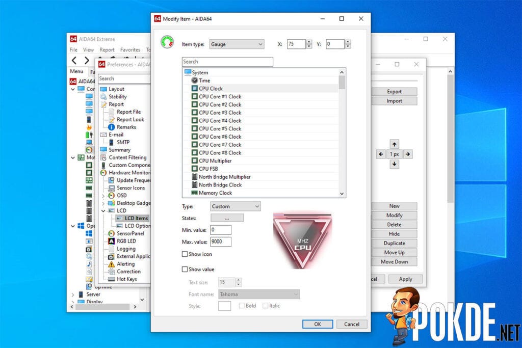Click CPU Multiplier chip icon
The width and height of the screenshot is (522, 348).
point(195,160)
